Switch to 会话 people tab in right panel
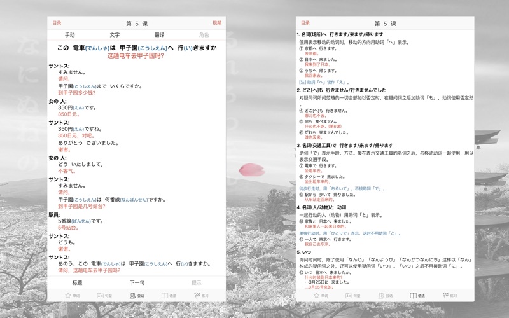The width and height of the screenshot is (509, 318). tap(386, 296)
